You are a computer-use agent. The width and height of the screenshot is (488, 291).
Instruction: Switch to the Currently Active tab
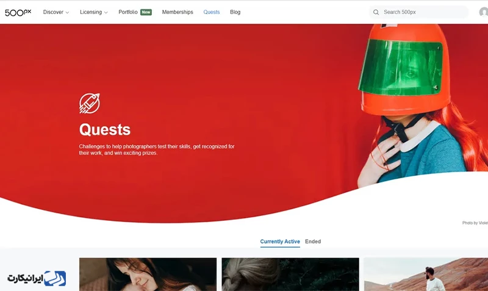tap(280, 242)
